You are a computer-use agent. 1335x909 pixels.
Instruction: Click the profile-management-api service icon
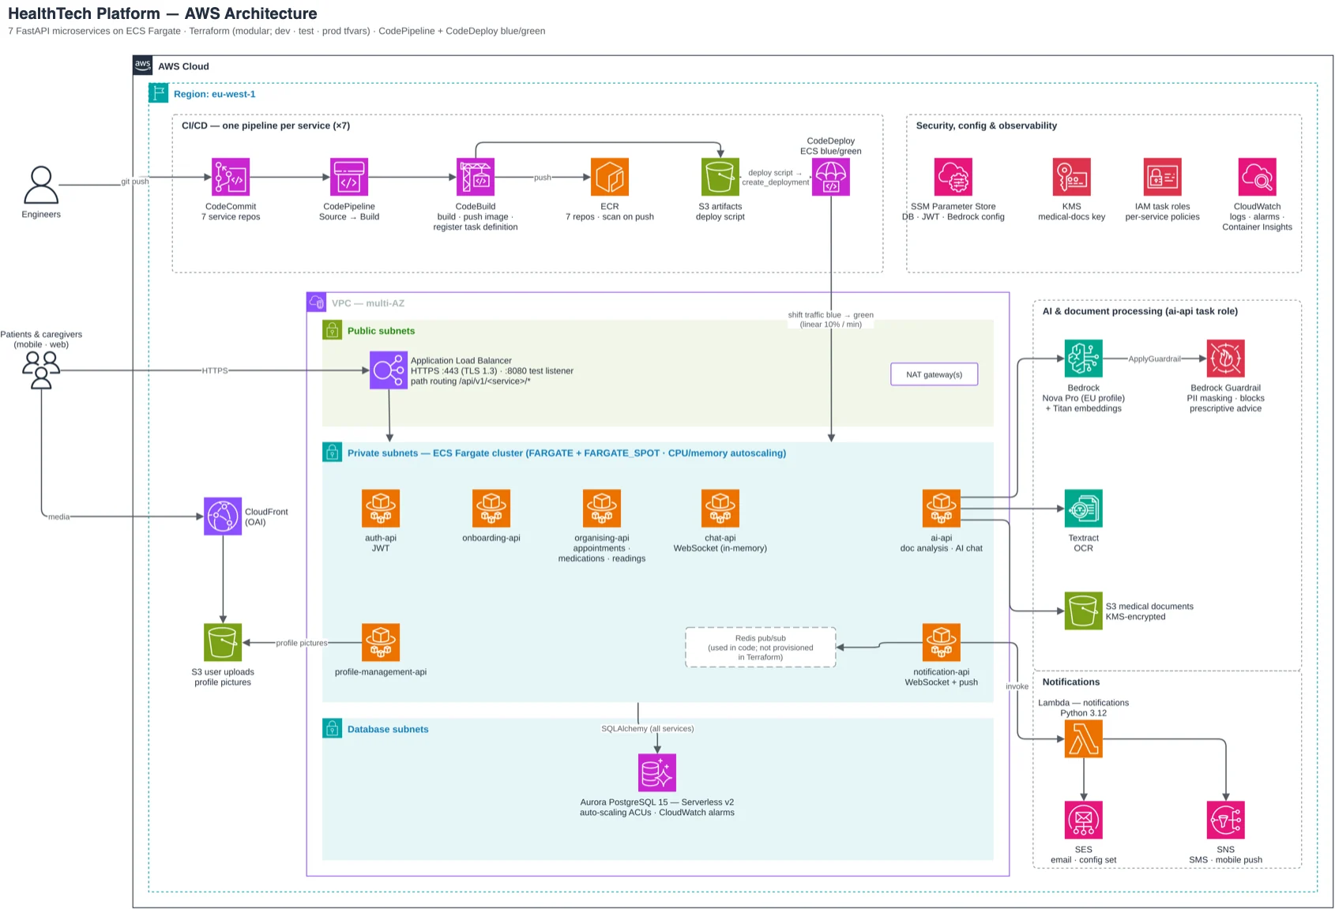[x=381, y=643]
